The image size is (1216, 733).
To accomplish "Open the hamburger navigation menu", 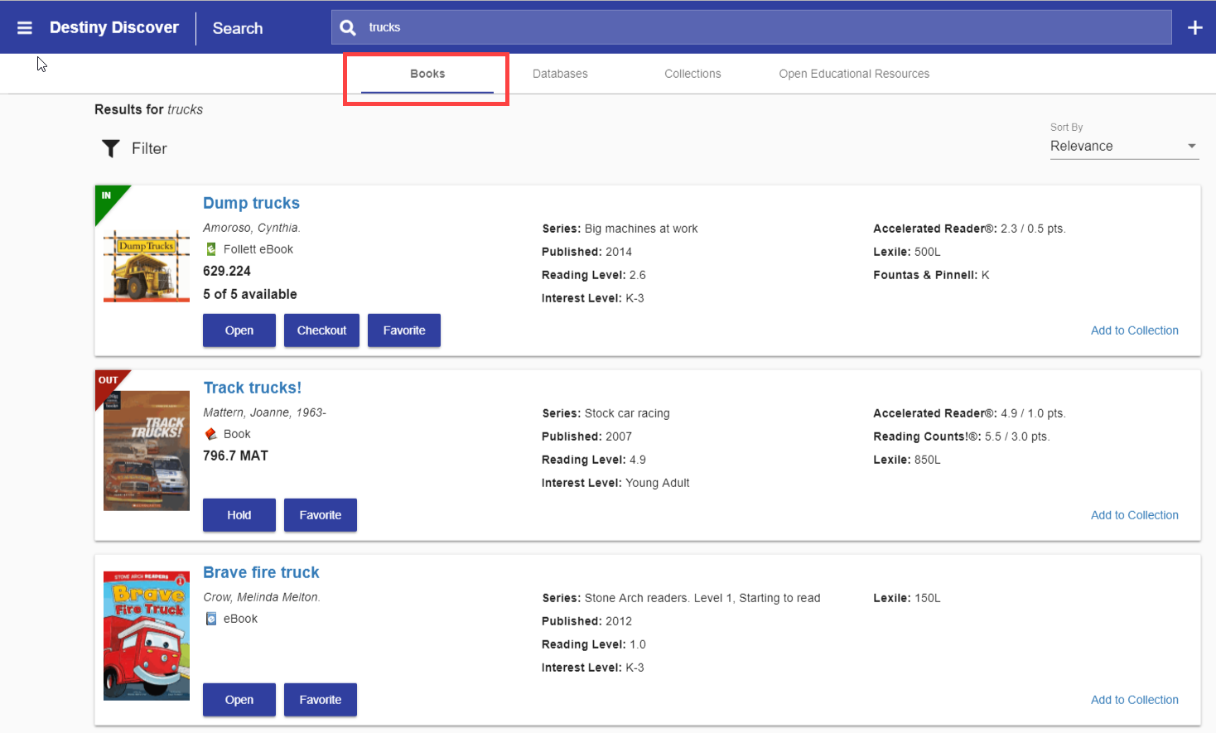I will point(25,28).
